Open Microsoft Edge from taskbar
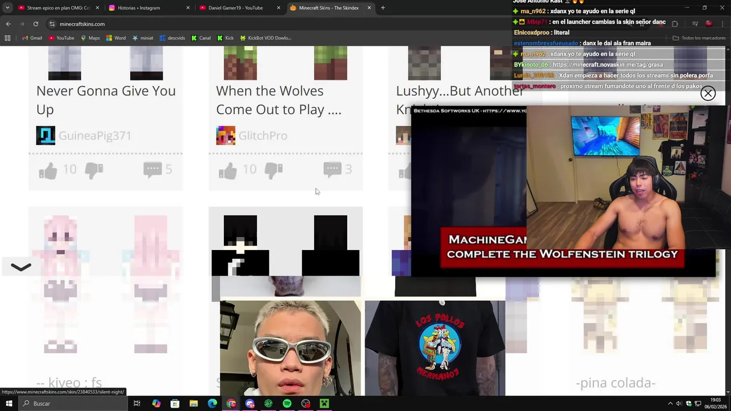This screenshot has height=411, width=731. (x=212, y=404)
